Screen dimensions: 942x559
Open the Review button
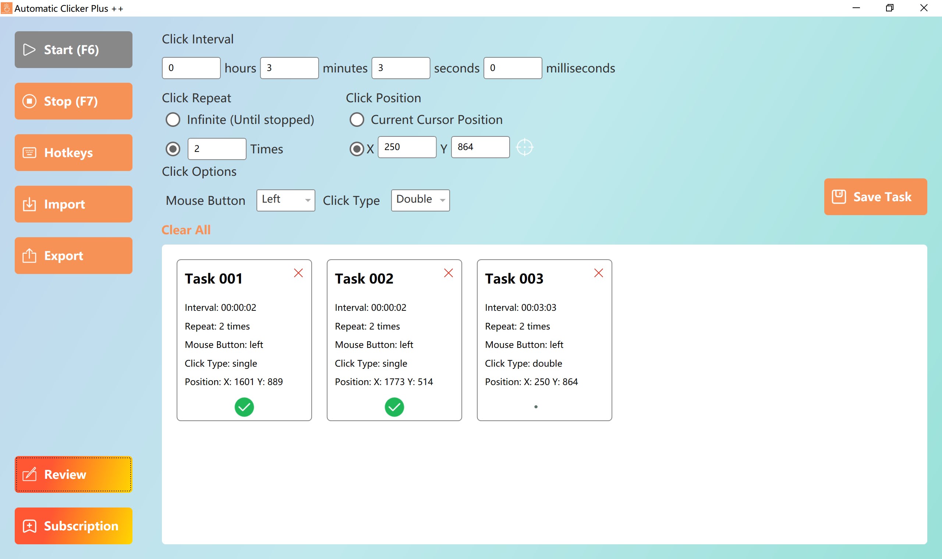coord(74,474)
